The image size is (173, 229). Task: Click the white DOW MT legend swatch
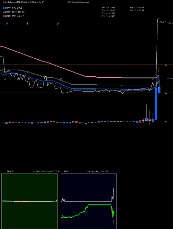(x=3, y=12)
